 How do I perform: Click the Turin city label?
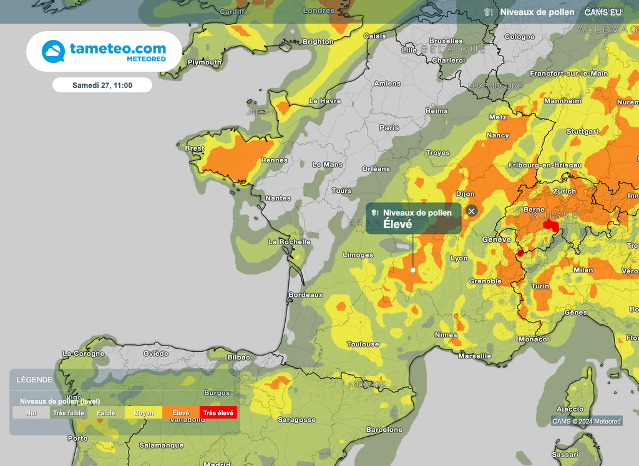(x=540, y=286)
